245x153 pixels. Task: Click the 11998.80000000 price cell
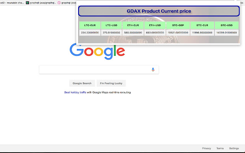[202, 33]
